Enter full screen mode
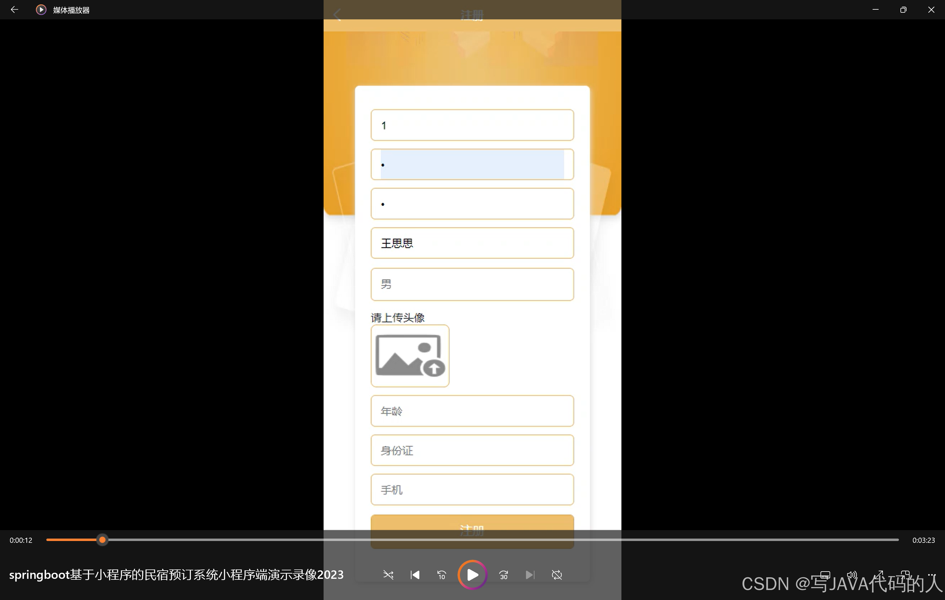 (x=879, y=574)
